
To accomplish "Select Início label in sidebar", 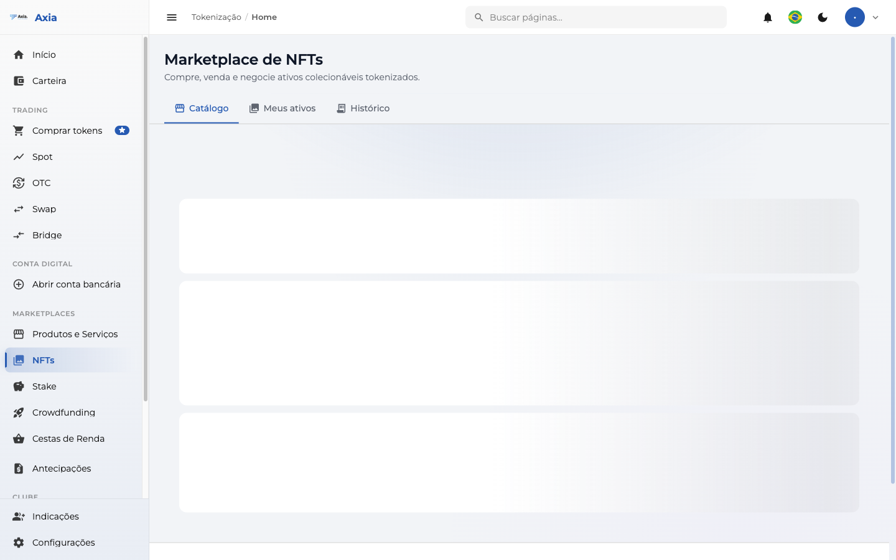I will [44, 55].
